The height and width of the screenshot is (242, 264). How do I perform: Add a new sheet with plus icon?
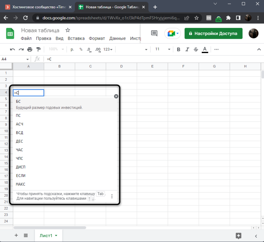pos(16,235)
